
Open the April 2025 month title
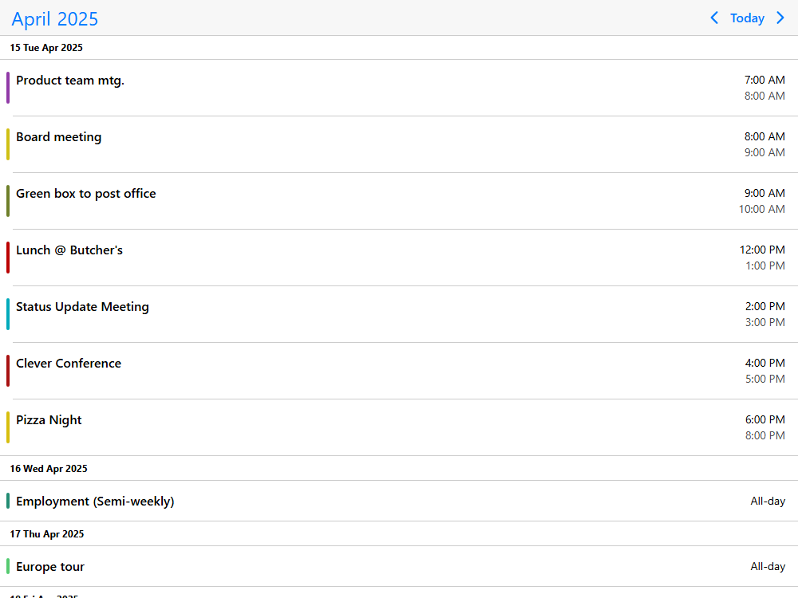(55, 19)
